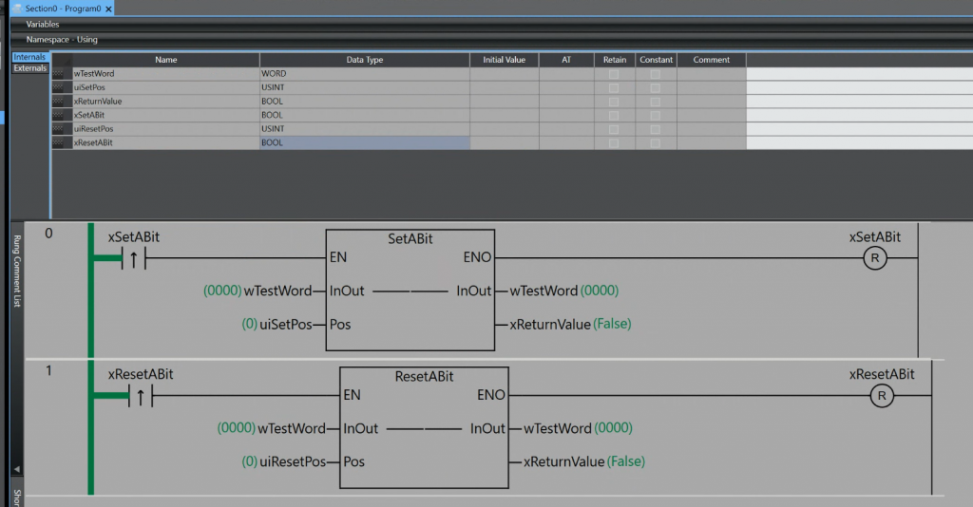Sort variables by the Name column header
The width and height of the screenshot is (973, 507).
point(166,60)
